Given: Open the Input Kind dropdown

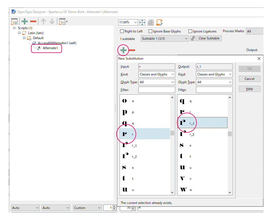Looking at the screenshot, I should pyautogui.click(x=157, y=74).
